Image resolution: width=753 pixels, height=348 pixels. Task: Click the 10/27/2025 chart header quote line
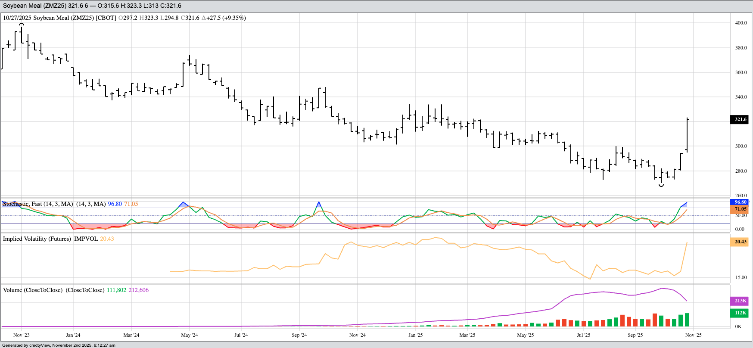(x=124, y=18)
